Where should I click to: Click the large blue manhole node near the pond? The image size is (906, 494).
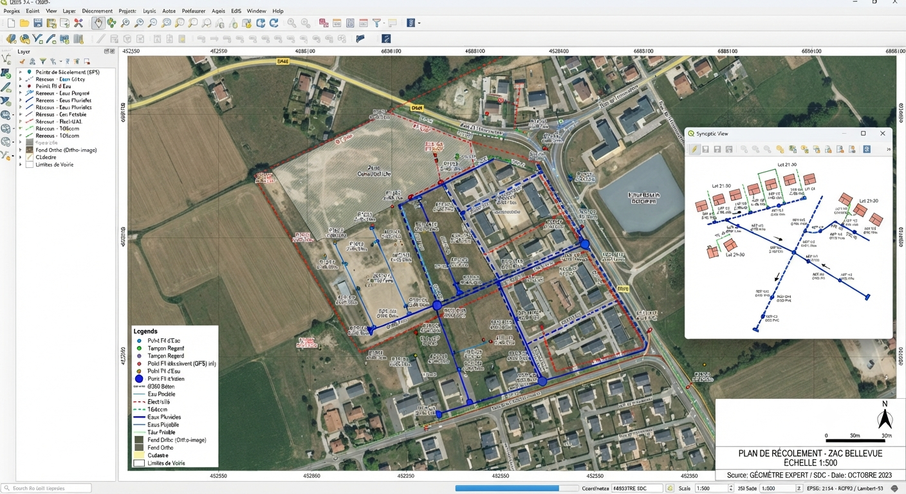585,244
